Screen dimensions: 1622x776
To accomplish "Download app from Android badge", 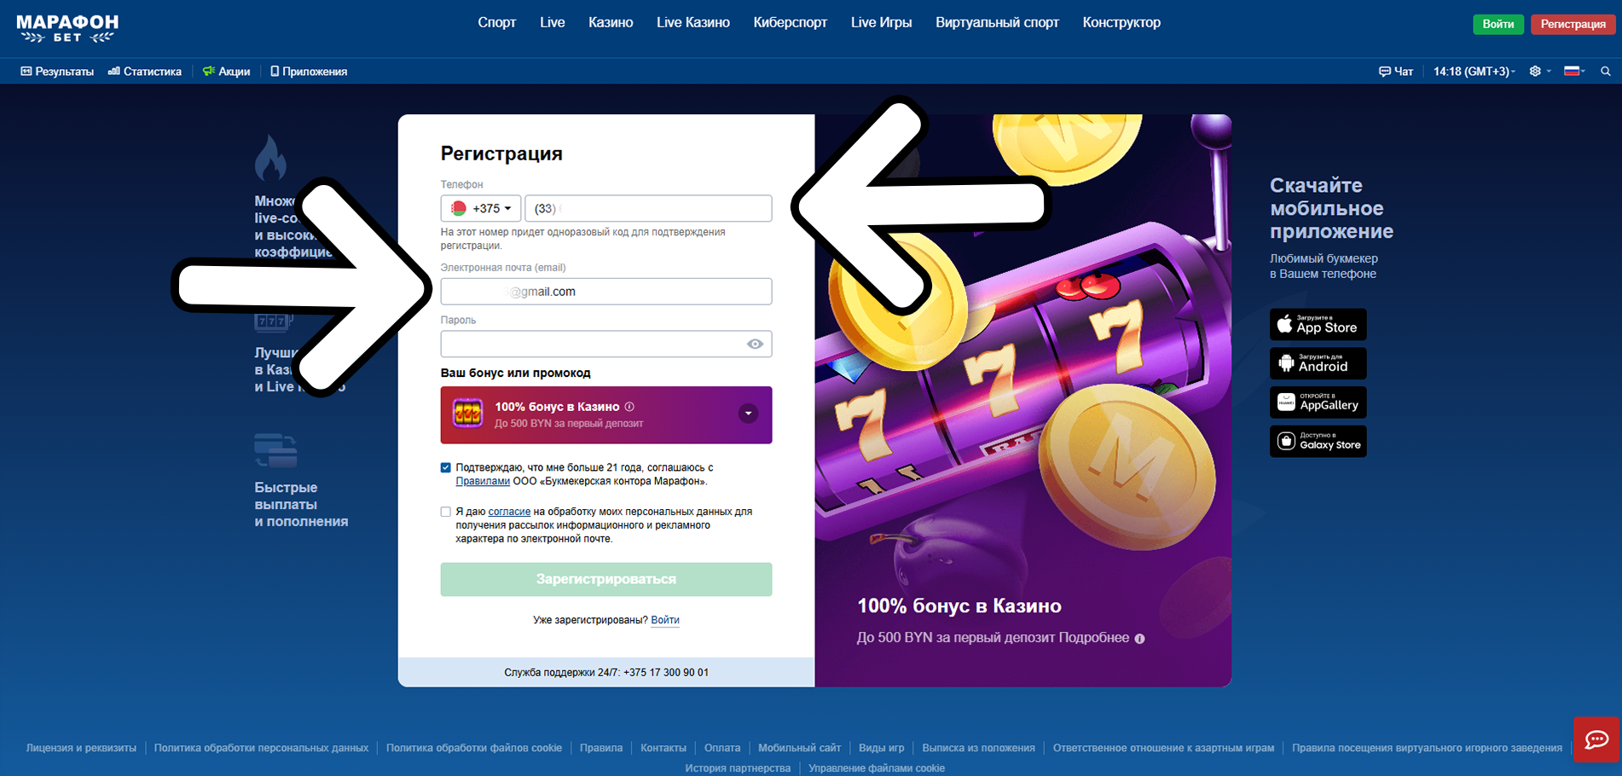I will pos(1318,363).
